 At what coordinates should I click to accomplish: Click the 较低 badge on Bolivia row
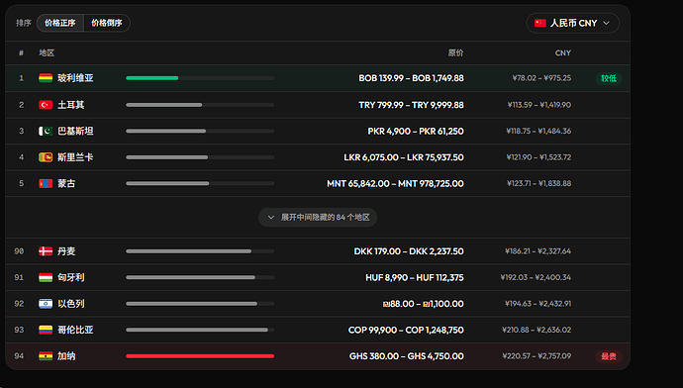pos(609,78)
